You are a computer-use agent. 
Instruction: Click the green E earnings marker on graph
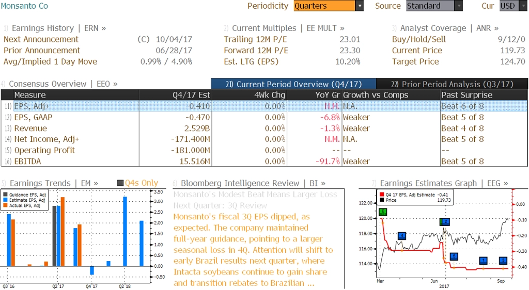383,212
